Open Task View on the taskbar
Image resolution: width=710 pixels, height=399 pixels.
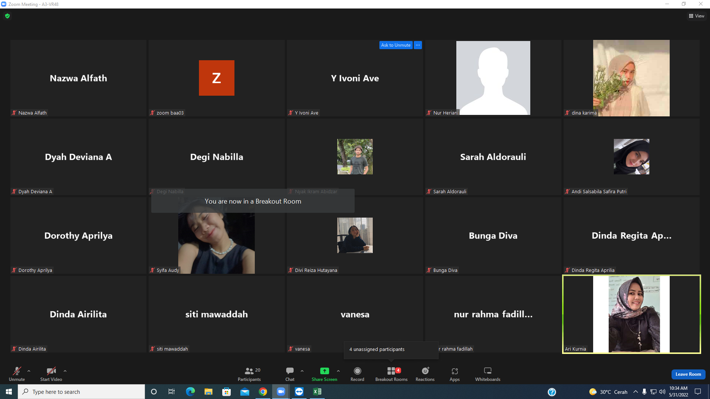(172, 392)
